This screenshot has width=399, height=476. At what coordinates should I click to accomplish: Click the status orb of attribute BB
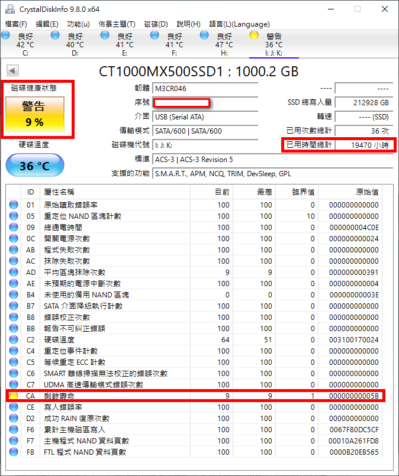(14, 328)
